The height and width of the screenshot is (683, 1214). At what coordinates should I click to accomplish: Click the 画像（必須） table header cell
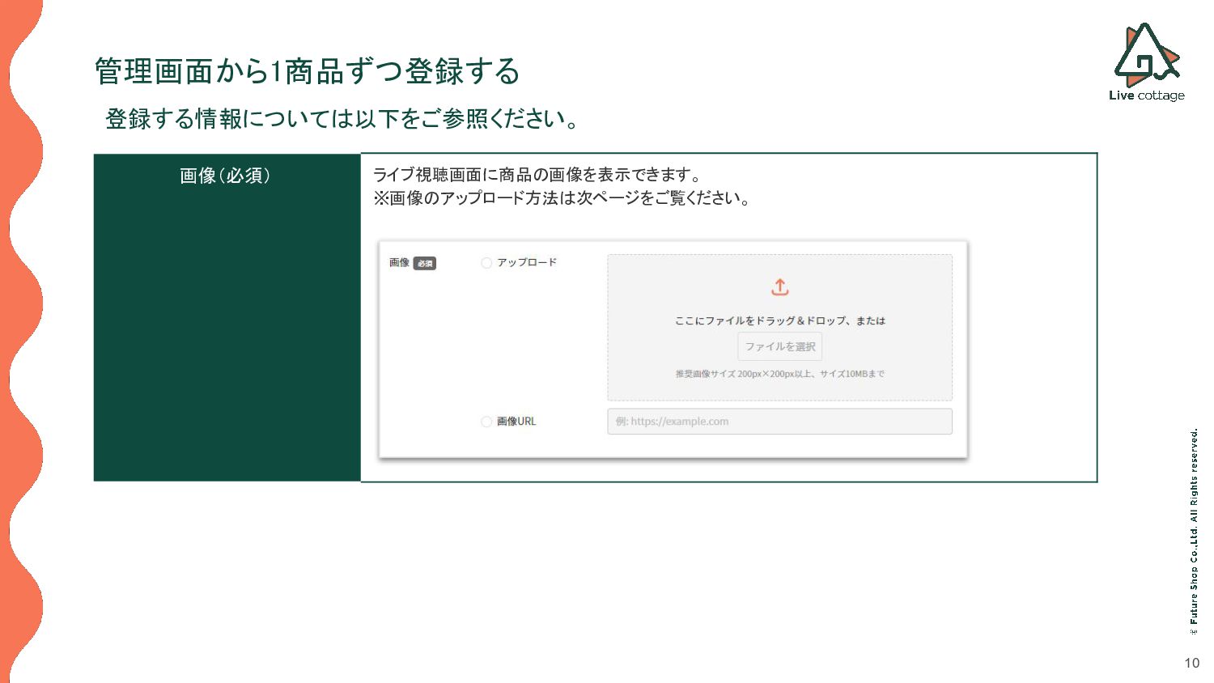click(227, 317)
